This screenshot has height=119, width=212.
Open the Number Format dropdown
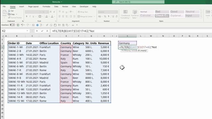coord(117,12)
